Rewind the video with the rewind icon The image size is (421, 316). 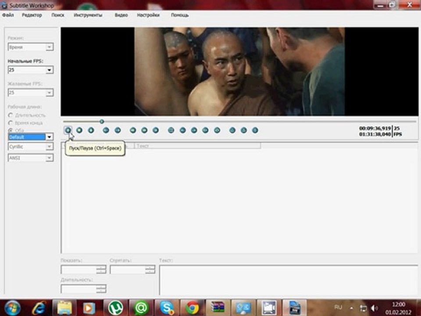point(133,130)
